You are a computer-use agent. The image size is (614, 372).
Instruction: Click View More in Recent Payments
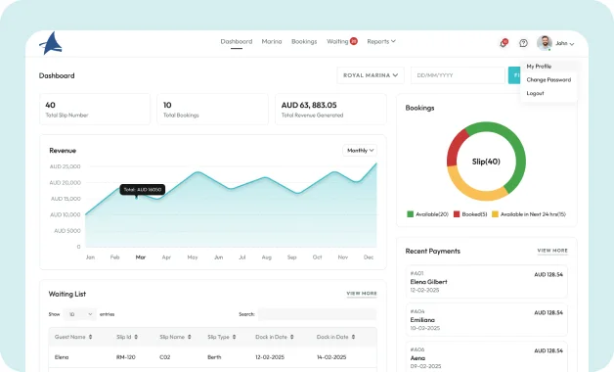[x=552, y=251]
